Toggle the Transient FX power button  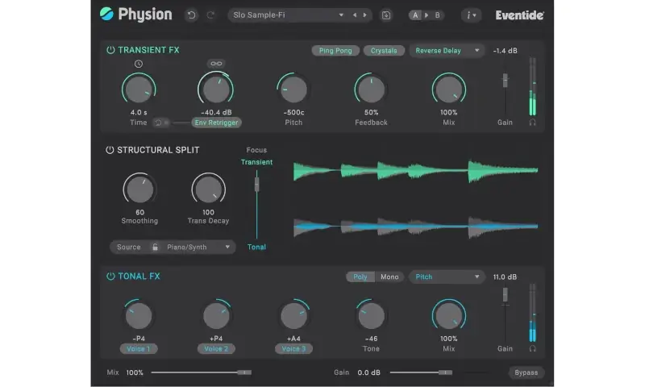(x=110, y=50)
